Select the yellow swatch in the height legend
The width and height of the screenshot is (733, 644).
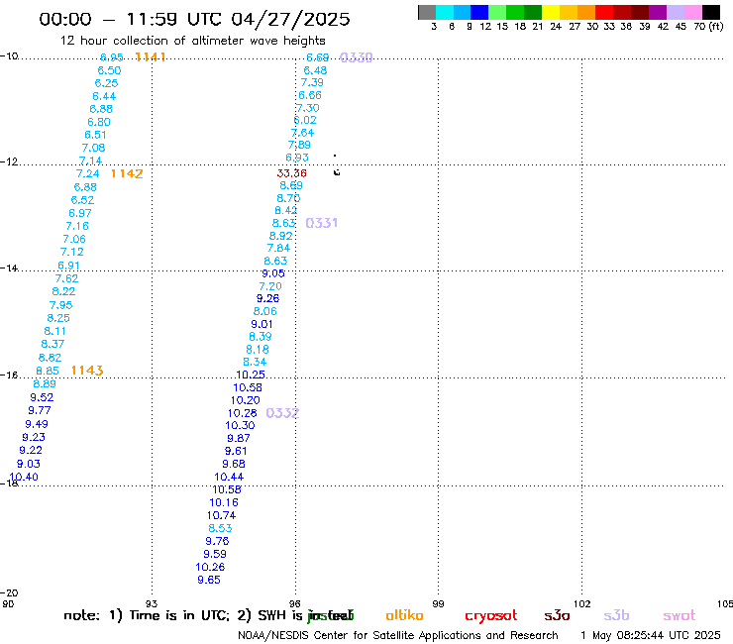[551, 12]
